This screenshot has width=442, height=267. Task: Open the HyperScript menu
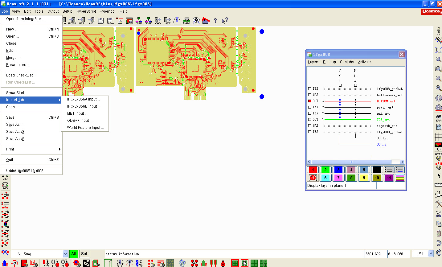click(x=86, y=11)
